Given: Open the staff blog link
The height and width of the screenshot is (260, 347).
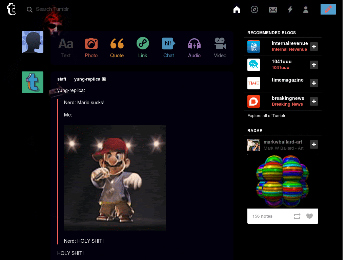Looking at the screenshot, I should (62, 79).
